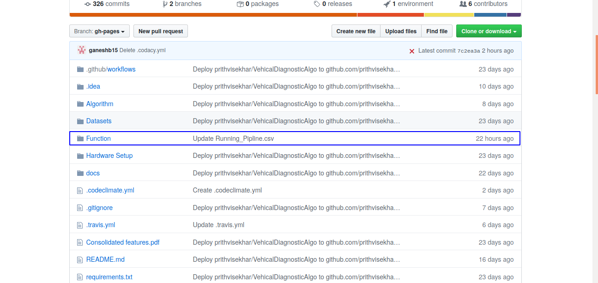Click the file icon beside README.md

coord(80,260)
